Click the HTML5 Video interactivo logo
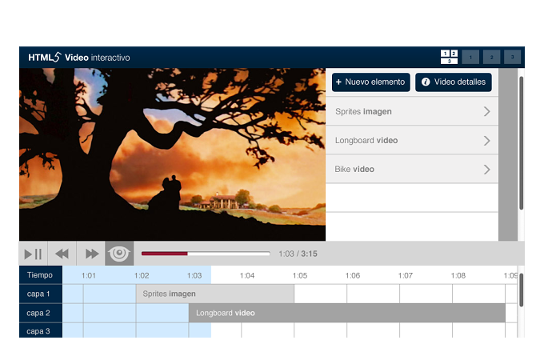This screenshot has width=544, height=364. coord(79,58)
